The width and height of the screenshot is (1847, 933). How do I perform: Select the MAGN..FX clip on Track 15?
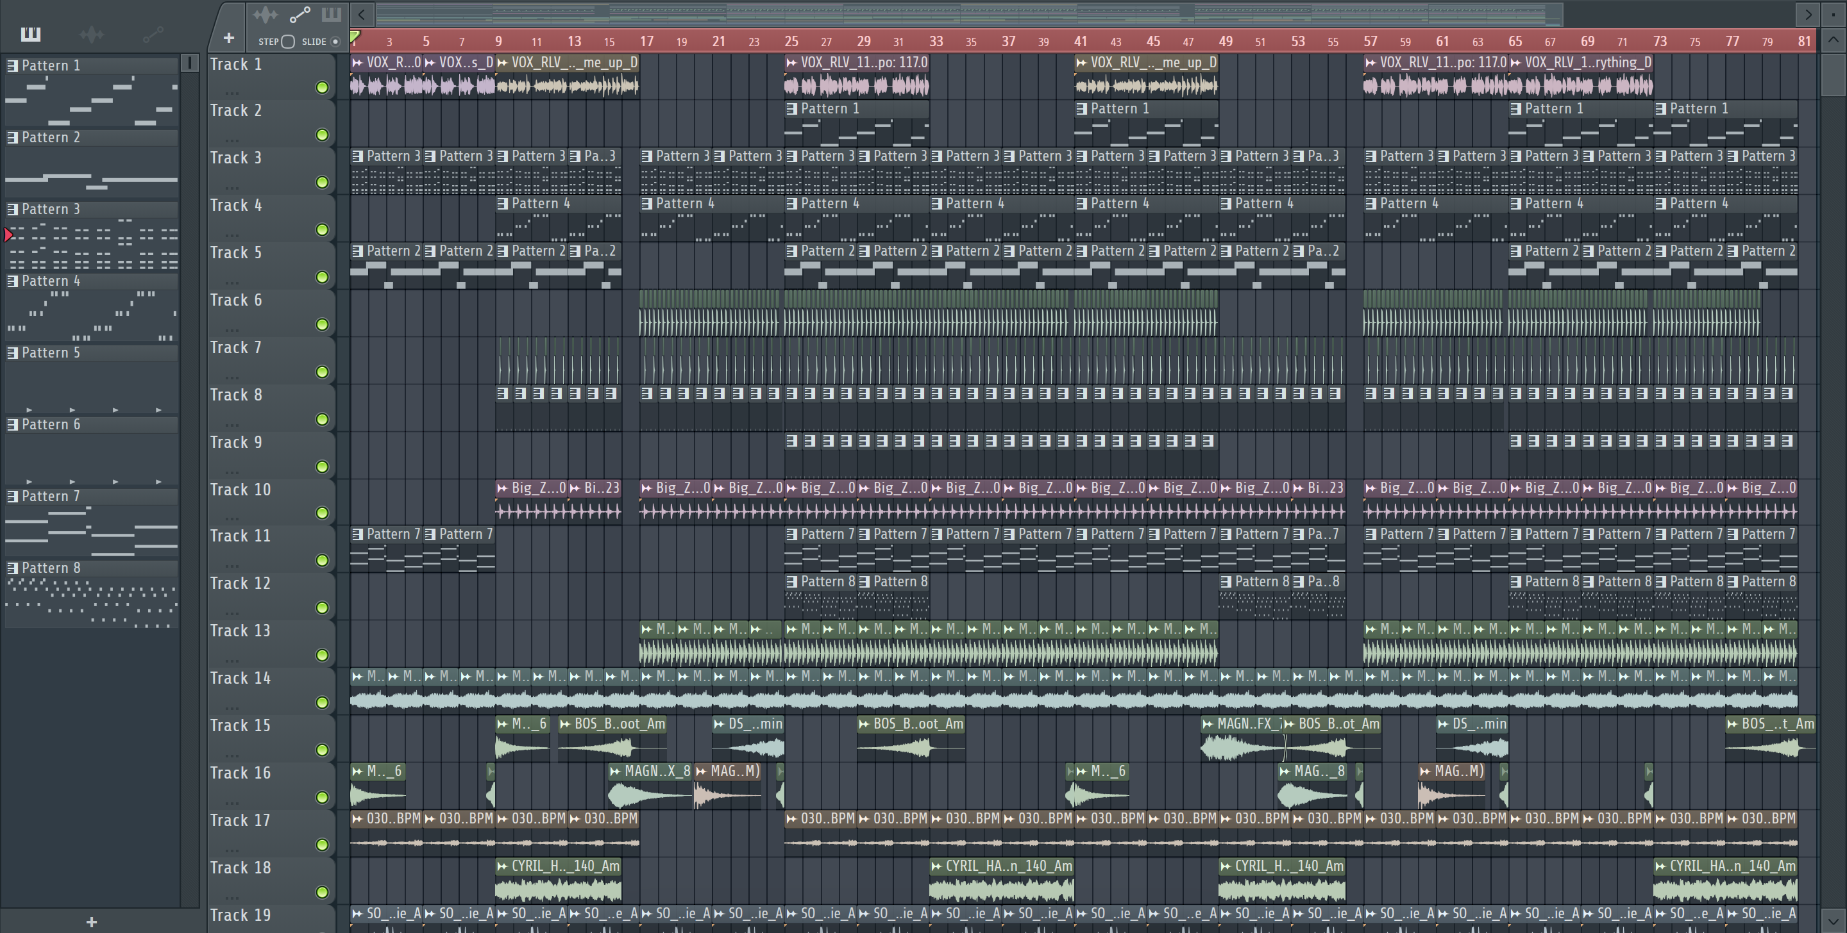[x=1242, y=738]
